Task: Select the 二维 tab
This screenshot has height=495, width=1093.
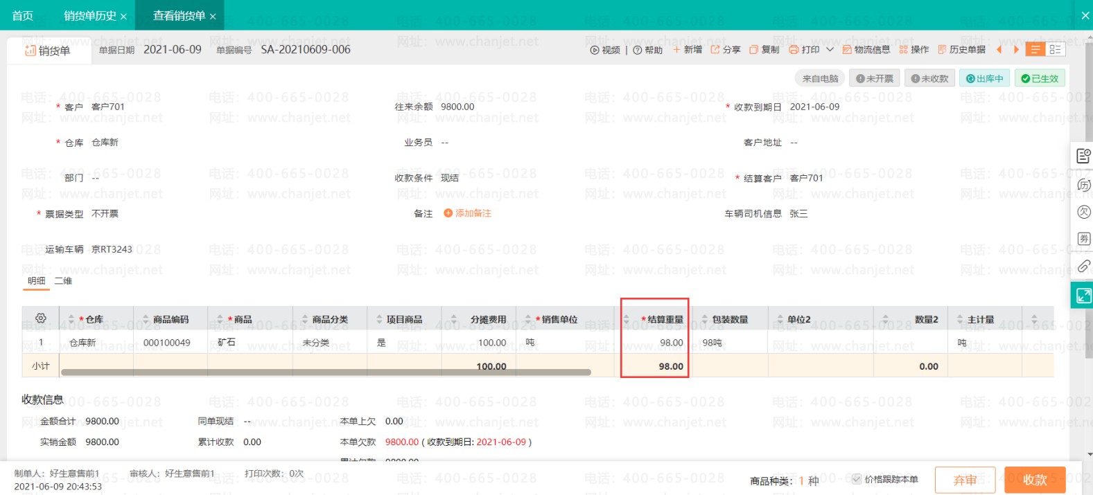Action: (x=63, y=280)
